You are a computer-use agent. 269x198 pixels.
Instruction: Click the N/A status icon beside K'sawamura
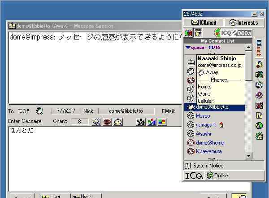(x=191, y=151)
